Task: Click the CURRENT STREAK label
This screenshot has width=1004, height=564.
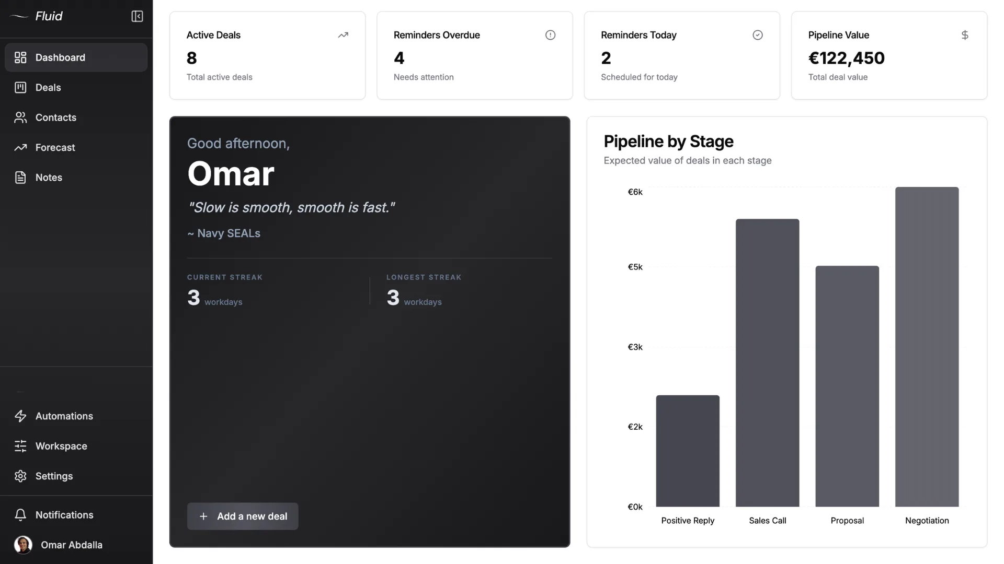Action: coord(225,277)
